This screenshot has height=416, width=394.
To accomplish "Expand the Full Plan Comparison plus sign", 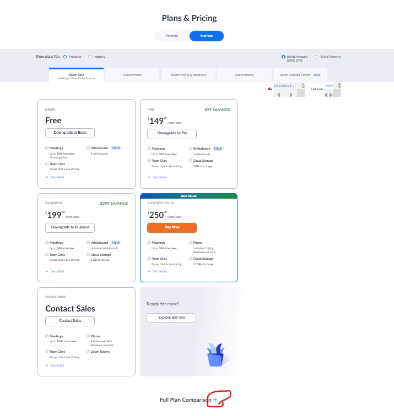I will pyautogui.click(x=215, y=399).
